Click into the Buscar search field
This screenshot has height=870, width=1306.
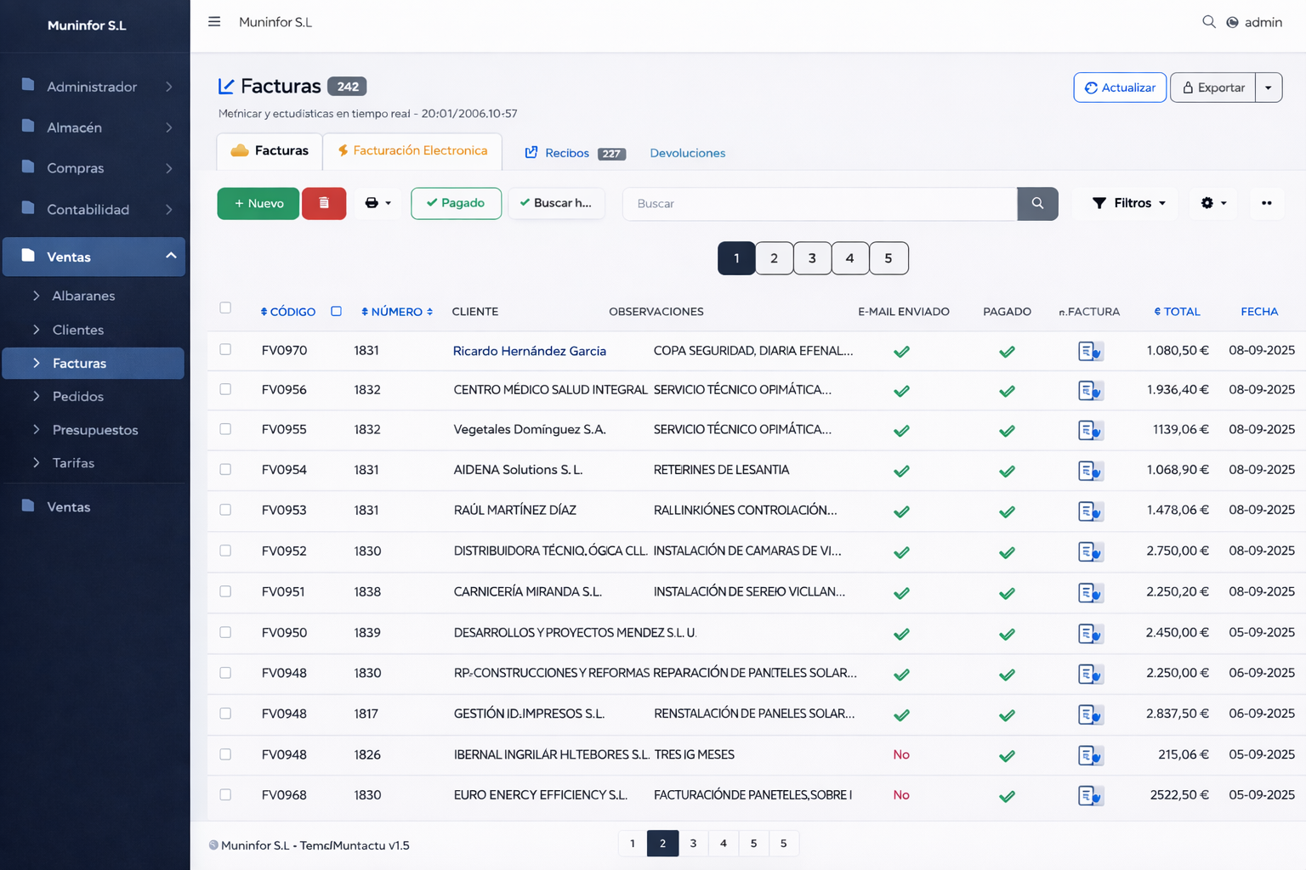820,203
